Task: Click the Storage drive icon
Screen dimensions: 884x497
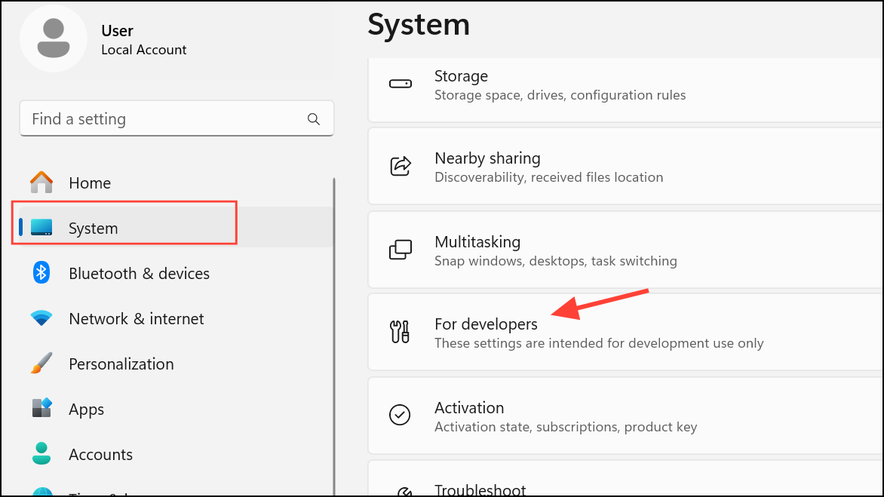Action: point(401,84)
